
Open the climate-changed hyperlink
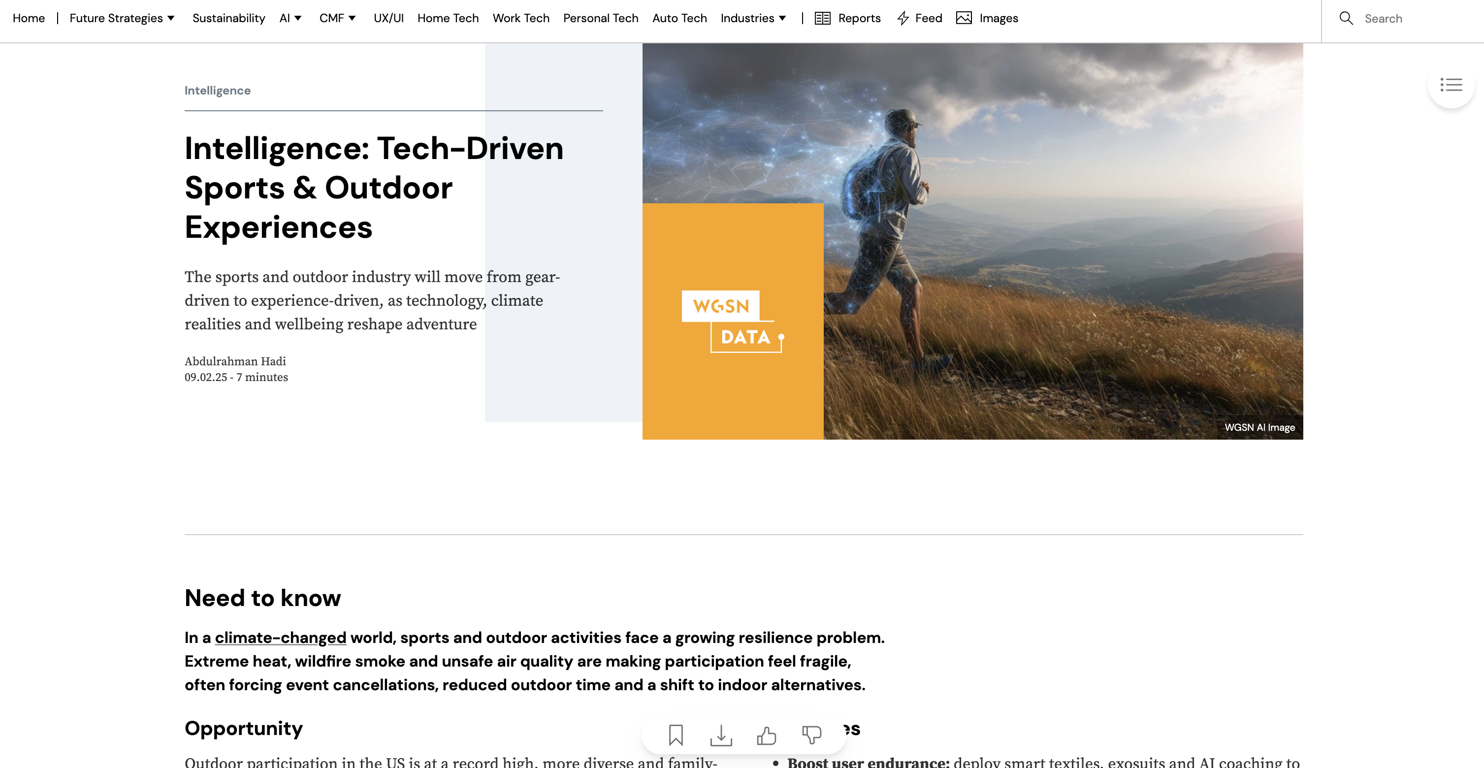[x=280, y=637]
